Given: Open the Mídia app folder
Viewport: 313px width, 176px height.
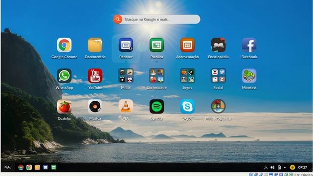Looking at the screenshot, I should coord(126,76).
